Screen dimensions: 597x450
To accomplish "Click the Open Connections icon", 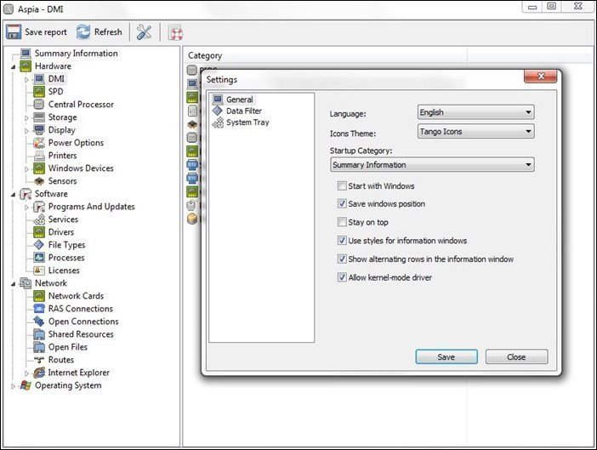I will pyautogui.click(x=39, y=322).
